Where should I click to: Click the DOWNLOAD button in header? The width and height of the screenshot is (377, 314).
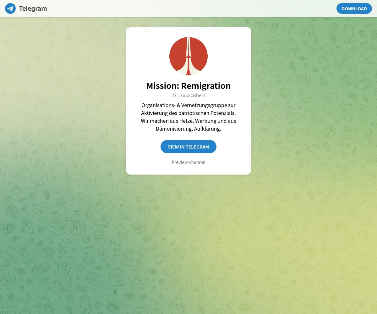pos(354,8)
